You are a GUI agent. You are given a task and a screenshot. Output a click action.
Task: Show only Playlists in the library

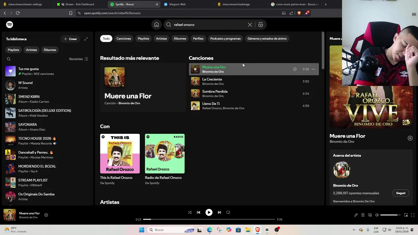[13, 50]
